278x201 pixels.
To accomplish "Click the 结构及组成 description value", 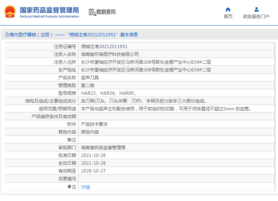I will coord(143,101).
